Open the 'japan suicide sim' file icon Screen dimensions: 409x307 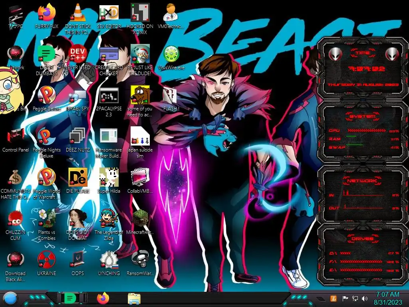[140, 136]
